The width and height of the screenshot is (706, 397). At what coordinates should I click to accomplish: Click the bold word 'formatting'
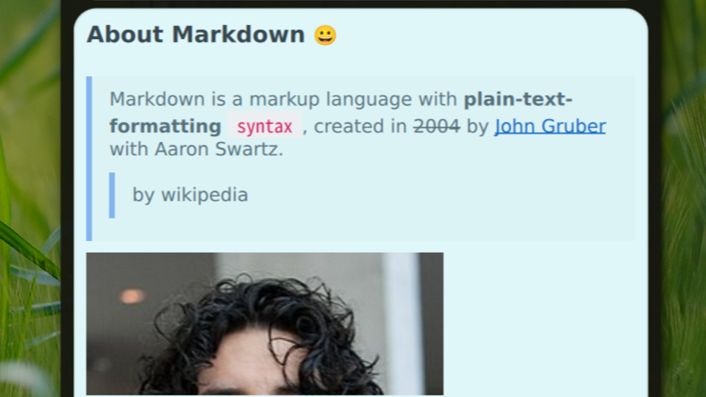[165, 126]
